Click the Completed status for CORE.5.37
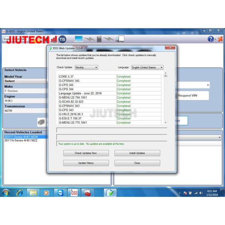The image size is (225, 225). coord(123,76)
